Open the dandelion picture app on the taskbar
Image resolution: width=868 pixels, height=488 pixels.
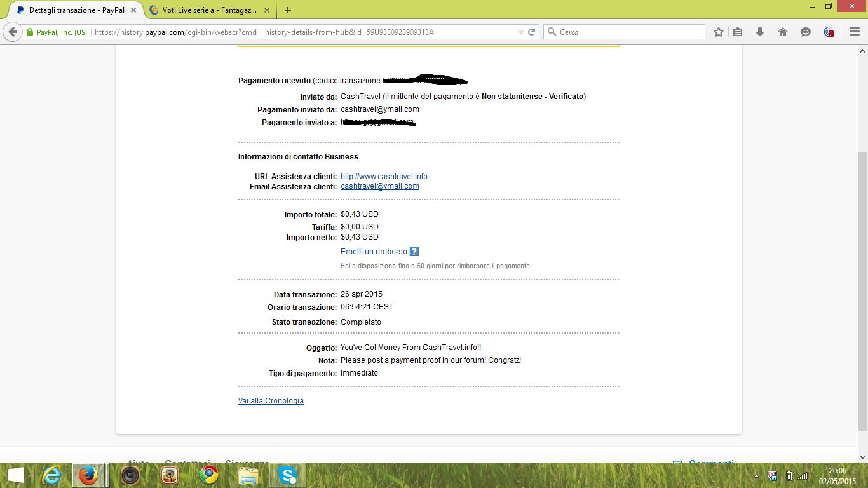point(169,475)
